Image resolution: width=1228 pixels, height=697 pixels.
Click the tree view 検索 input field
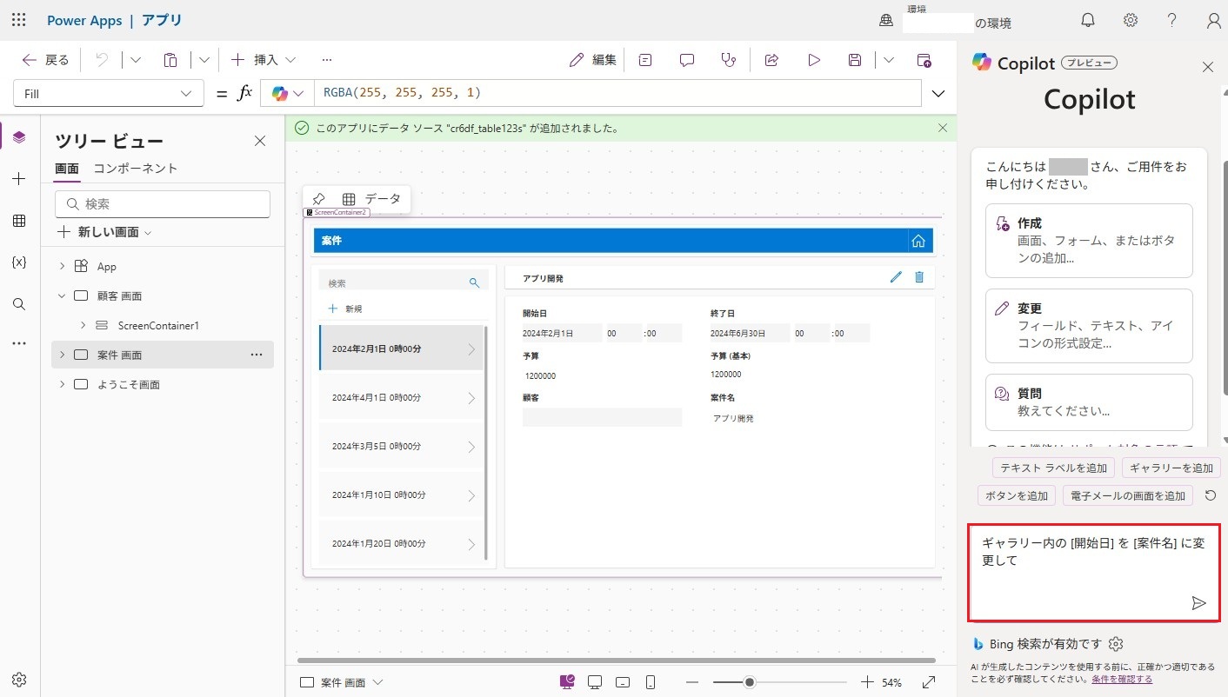tap(163, 204)
